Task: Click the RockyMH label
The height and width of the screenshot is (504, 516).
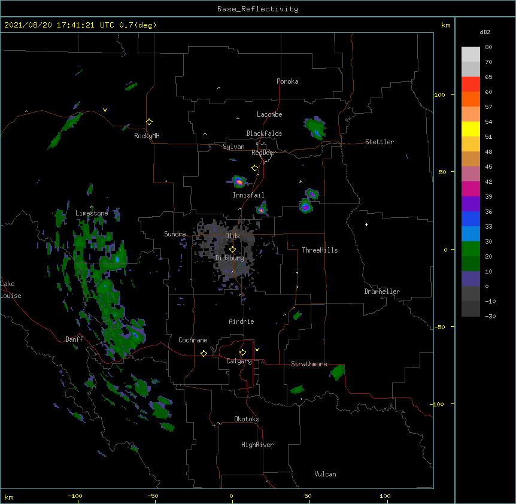Action: tap(147, 136)
